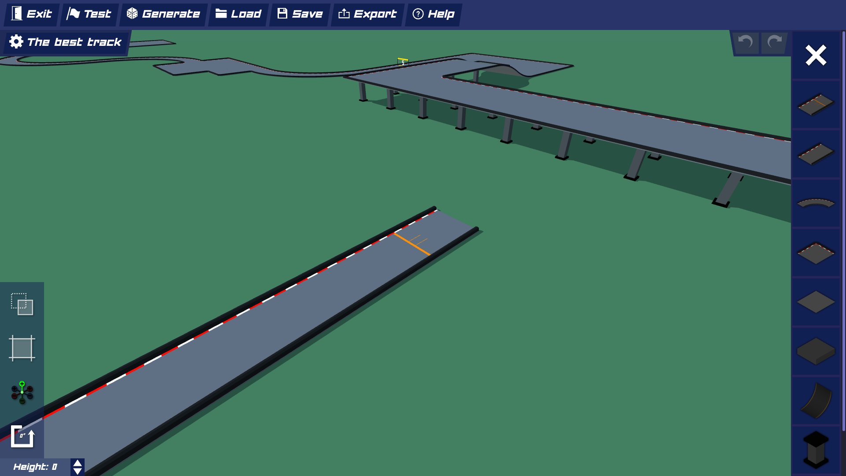This screenshot has width=846, height=476.
Task: Click the Save button
Action: (300, 14)
